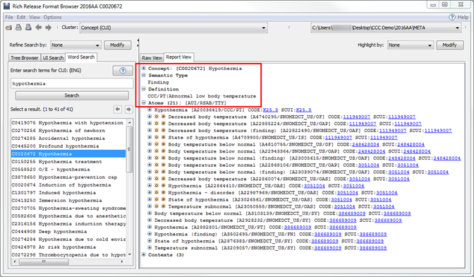Click the results list horizontal scrollbar
The width and height of the screenshot is (474, 277).
(x=44, y=261)
